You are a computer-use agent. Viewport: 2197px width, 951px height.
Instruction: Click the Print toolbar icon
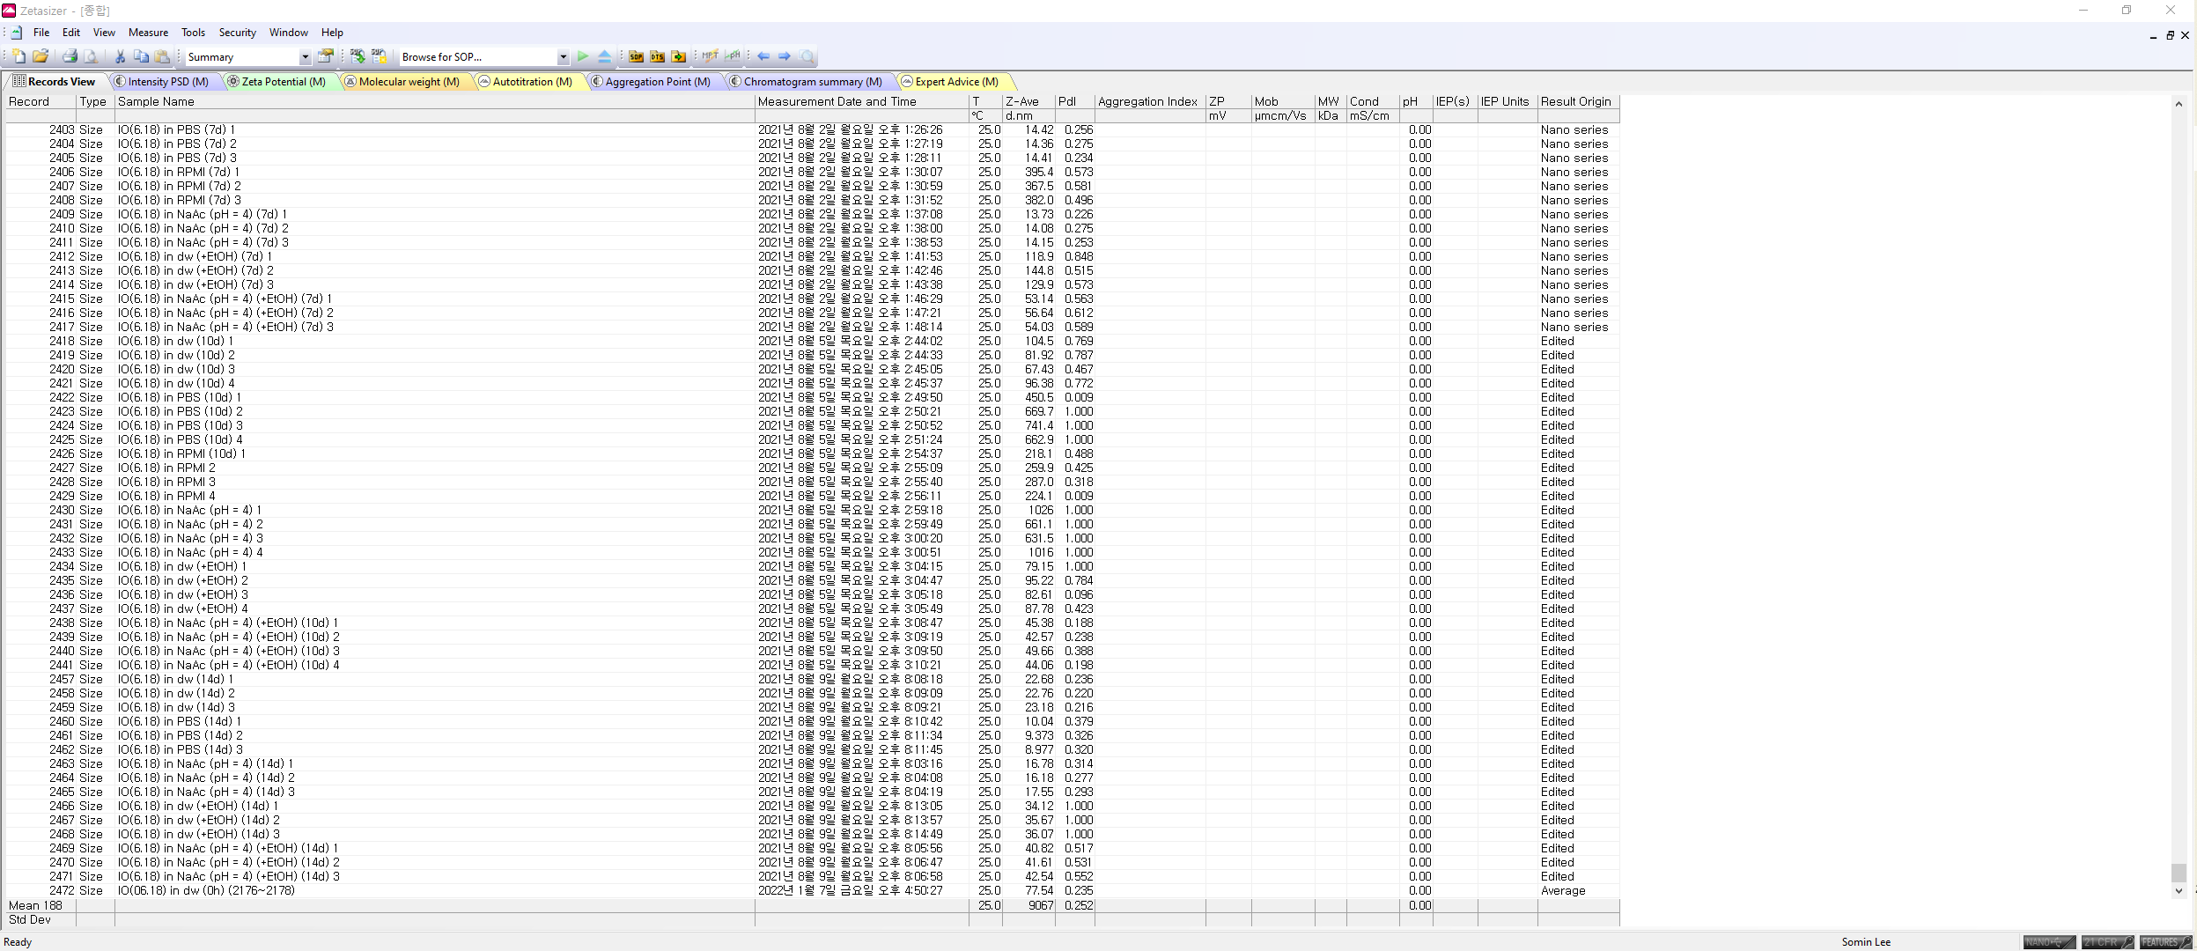click(x=70, y=56)
